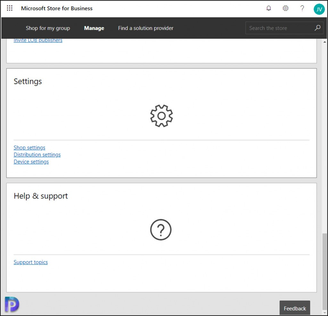Open the header settings gear icon

pyautogui.click(x=285, y=8)
